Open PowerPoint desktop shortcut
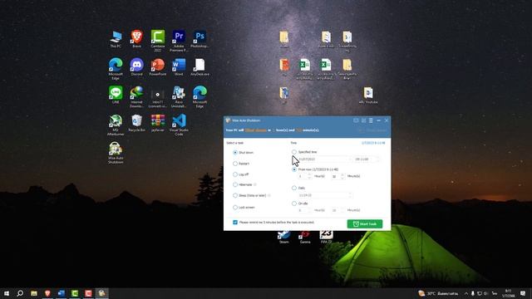This screenshot has height=299, width=532. [x=158, y=67]
